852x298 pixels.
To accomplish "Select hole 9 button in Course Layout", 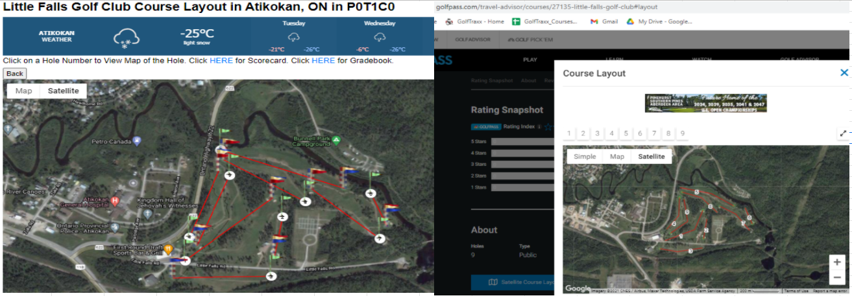I will point(682,133).
